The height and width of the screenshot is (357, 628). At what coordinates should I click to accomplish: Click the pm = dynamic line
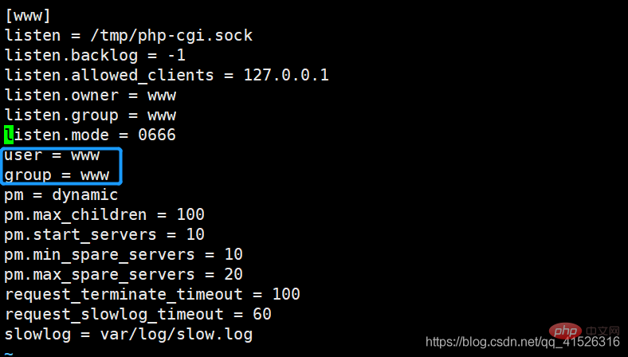(x=61, y=194)
